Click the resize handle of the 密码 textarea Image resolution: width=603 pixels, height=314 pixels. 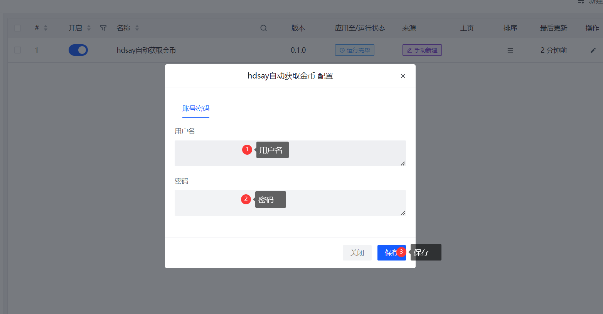tap(403, 213)
